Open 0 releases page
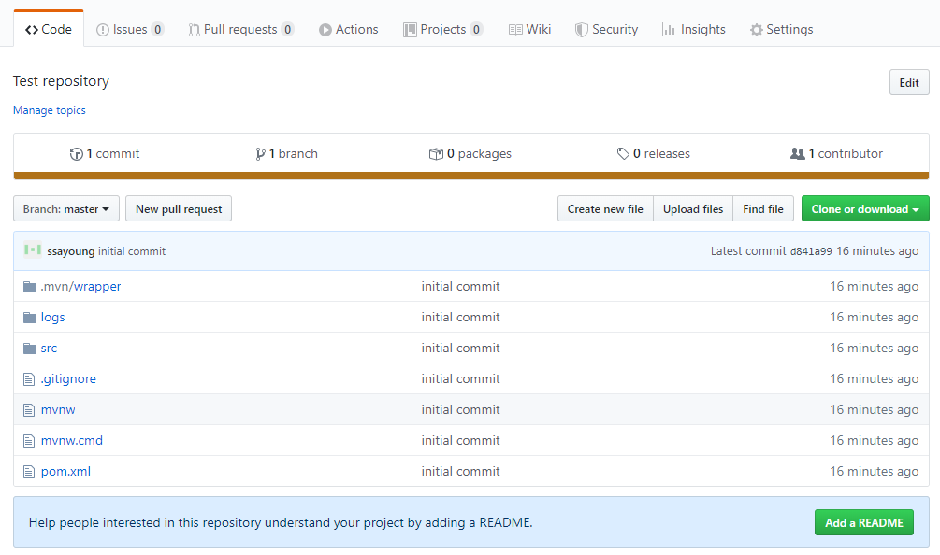Viewport: 940px width, 555px height. click(654, 154)
